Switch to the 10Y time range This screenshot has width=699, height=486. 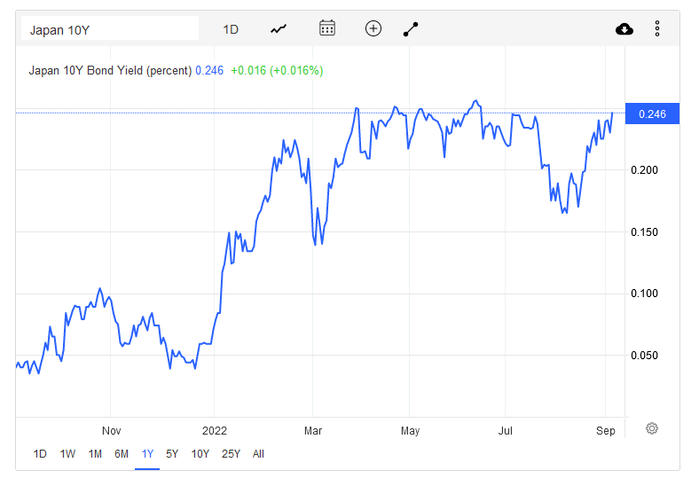[x=200, y=454]
